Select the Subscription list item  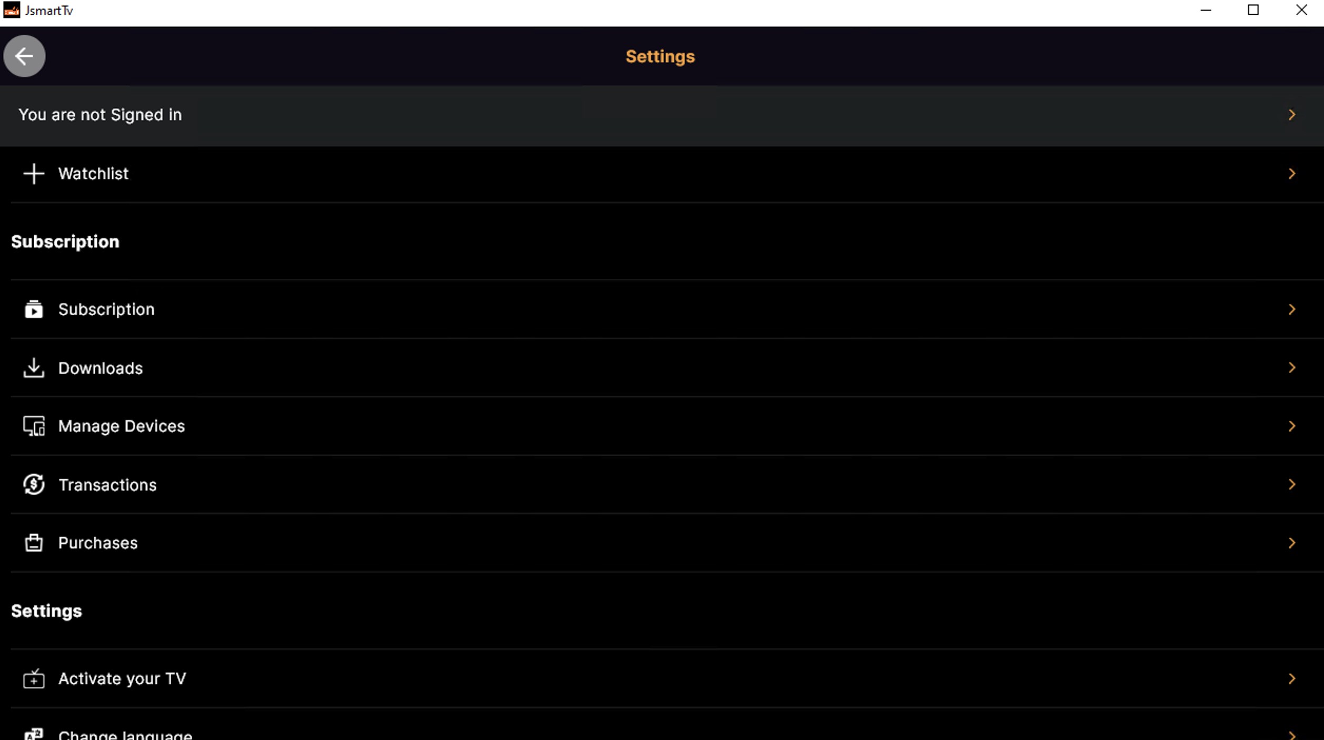667,309
